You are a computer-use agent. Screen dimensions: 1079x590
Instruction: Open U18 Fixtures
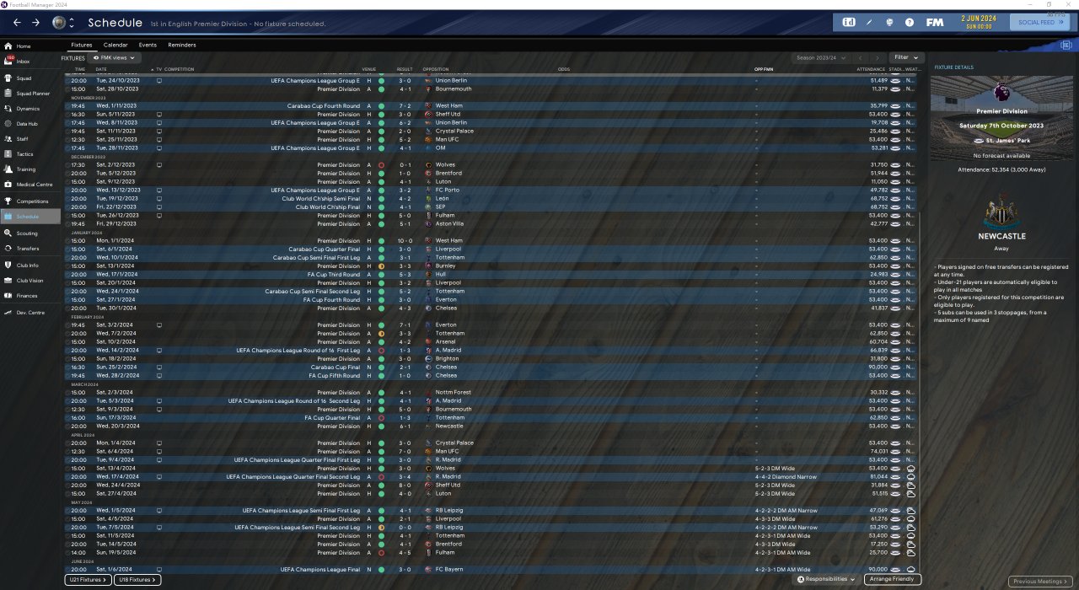pyautogui.click(x=137, y=580)
